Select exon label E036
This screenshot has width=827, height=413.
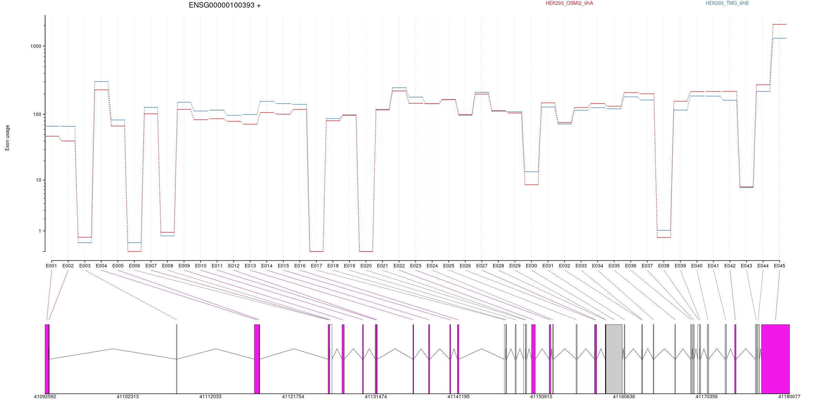(631, 266)
